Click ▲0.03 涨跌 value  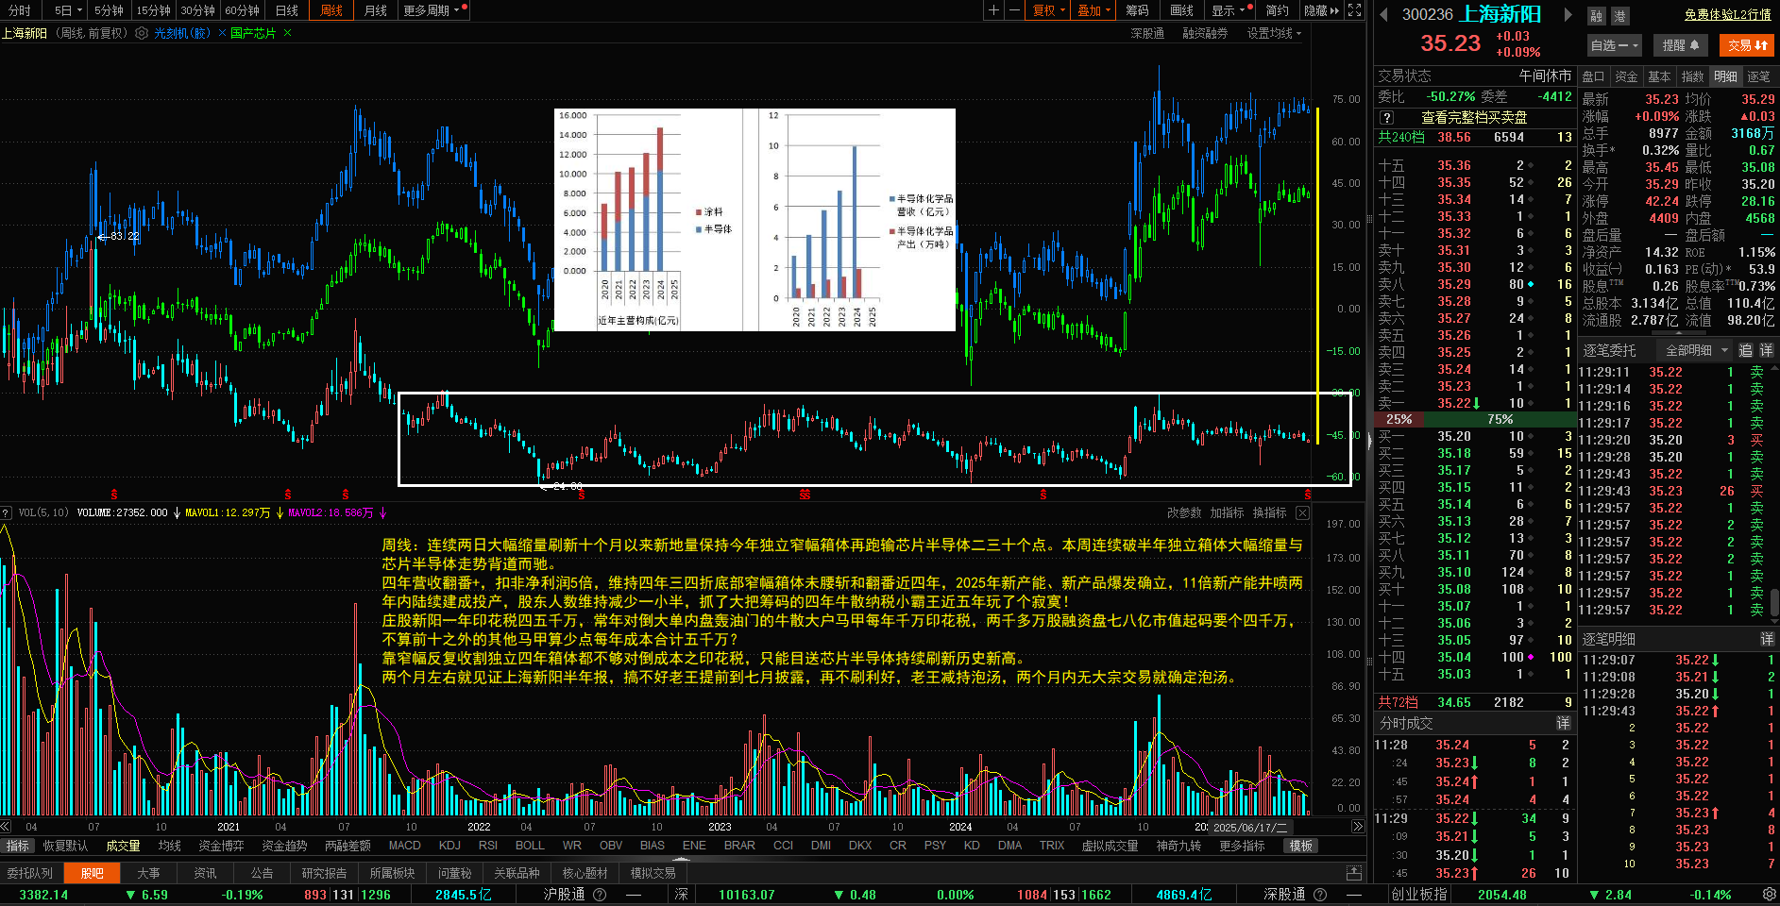click(1756, 116)
